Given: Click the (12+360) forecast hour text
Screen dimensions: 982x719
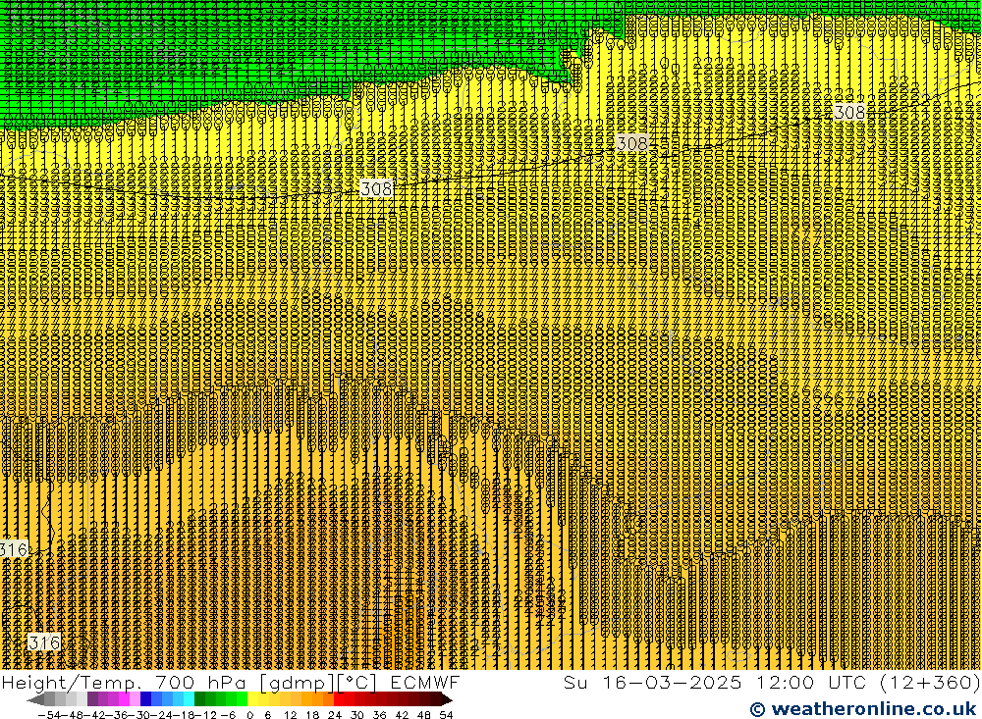Looking at the screenshot, I should point(930,682).
